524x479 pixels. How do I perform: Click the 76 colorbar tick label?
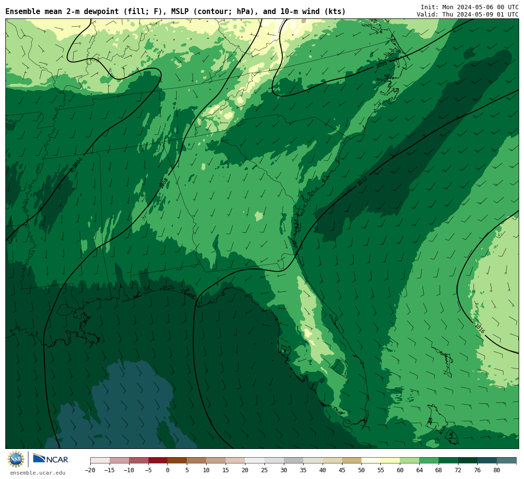click(478, 470)
